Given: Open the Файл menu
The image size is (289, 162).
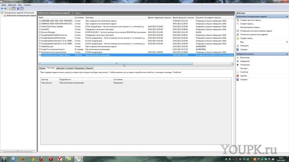Looking at the screenshot, I should [4, 5].
